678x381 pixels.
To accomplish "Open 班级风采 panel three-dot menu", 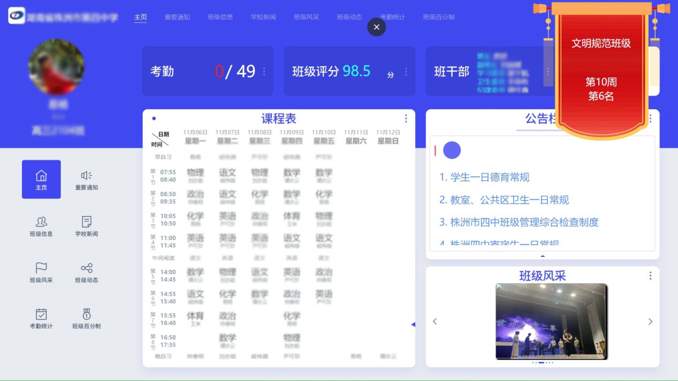I will point(650,276).
